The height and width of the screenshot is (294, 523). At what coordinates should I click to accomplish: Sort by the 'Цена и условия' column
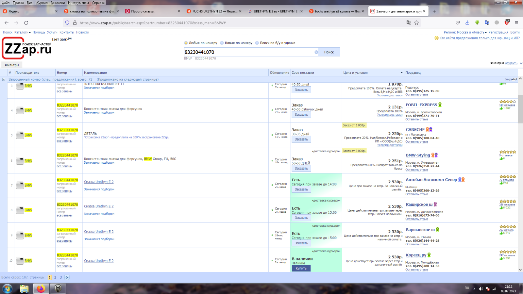click(x=373, y=73)
